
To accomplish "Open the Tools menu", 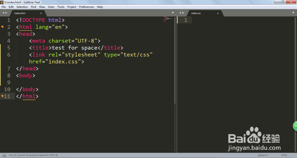I will (61, 7).
